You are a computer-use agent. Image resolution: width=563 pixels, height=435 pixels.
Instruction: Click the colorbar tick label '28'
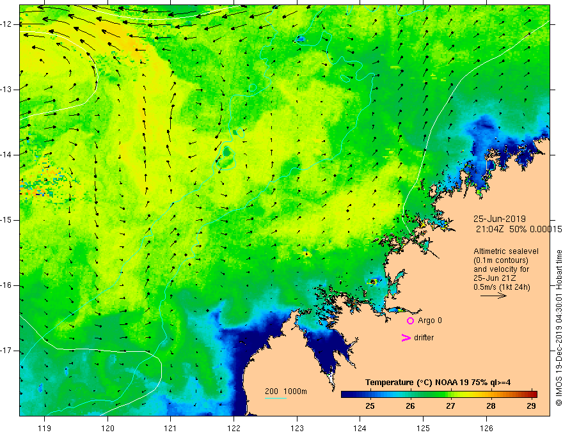click(x=491, y=406)
